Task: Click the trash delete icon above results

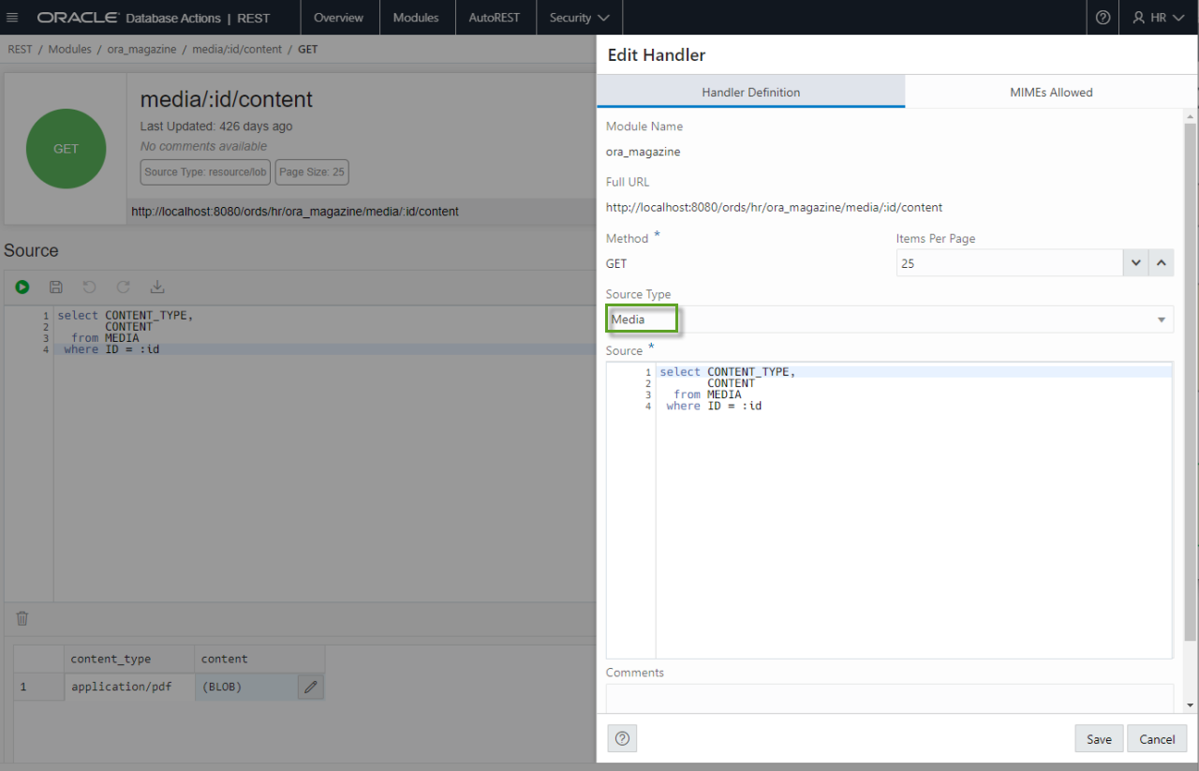Action: click(x=22, y=618)
